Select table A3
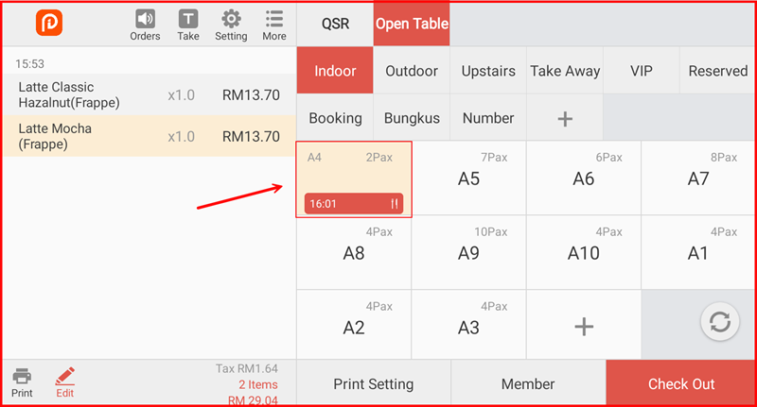757x407 pixels. tap(468, 326)
